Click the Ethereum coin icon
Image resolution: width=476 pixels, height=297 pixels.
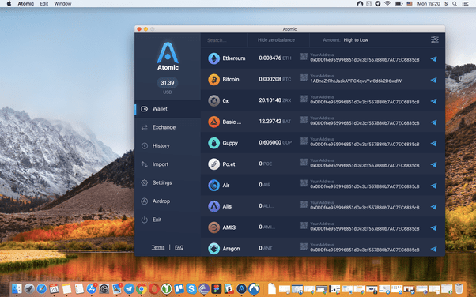(x=213, y=58)
